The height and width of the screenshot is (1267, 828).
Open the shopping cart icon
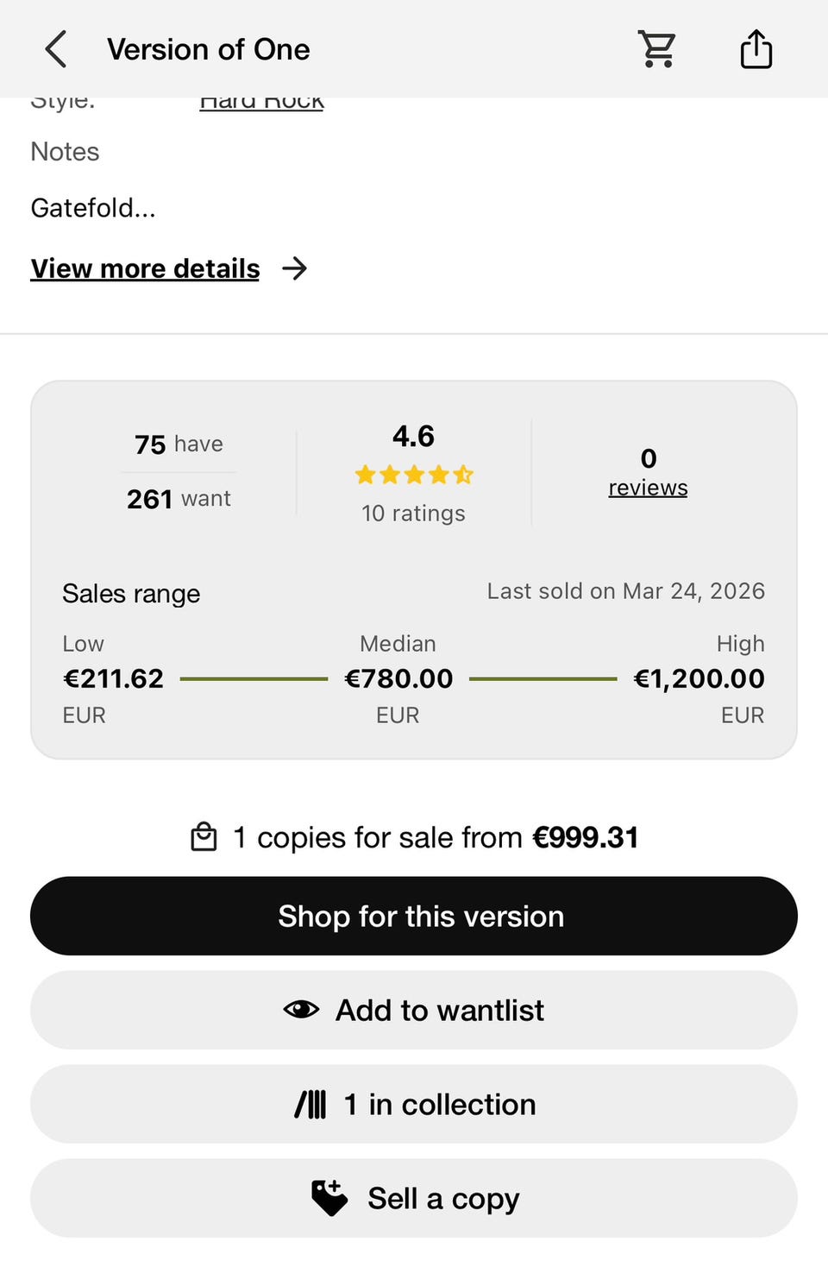(657, 49)
